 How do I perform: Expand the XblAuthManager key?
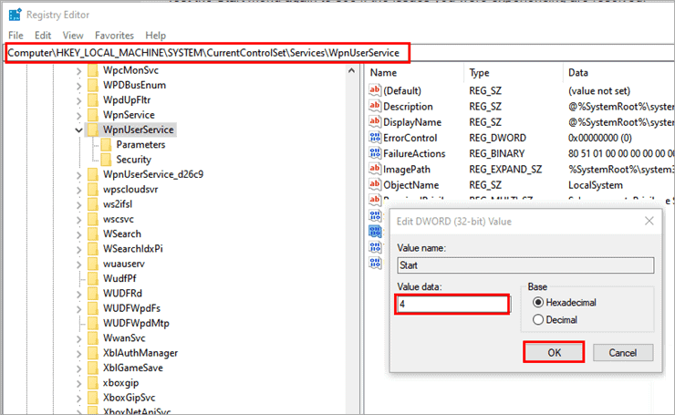[79, 353]
